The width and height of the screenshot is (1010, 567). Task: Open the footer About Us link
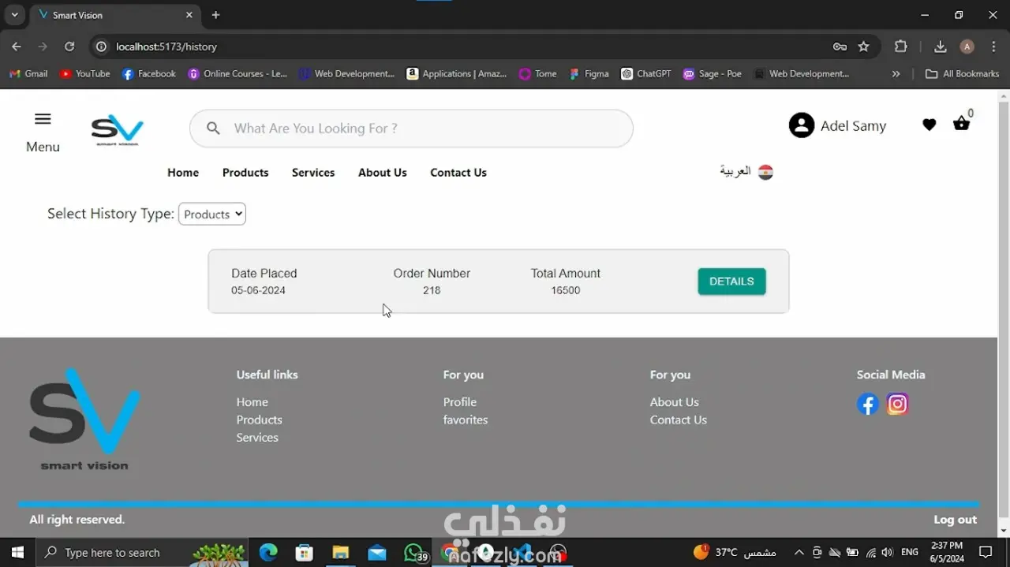click(x=675, y=402)
